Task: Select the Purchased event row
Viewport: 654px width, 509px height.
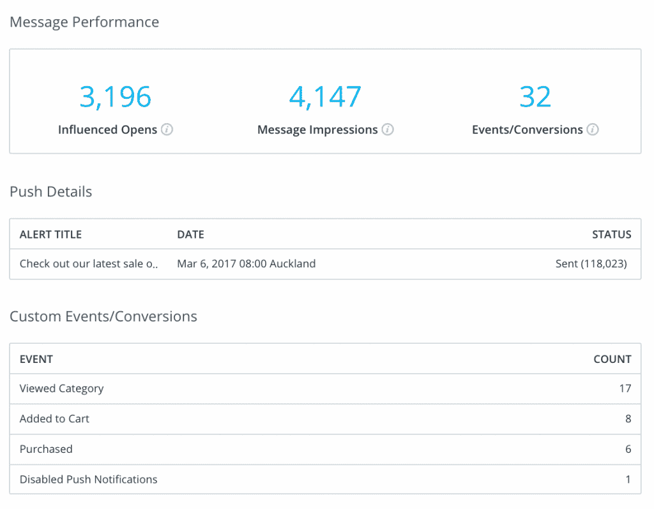Action: coord(46,449)
